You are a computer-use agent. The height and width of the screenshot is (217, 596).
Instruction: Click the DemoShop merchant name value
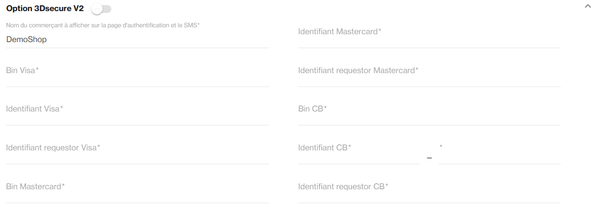[26, 40]
